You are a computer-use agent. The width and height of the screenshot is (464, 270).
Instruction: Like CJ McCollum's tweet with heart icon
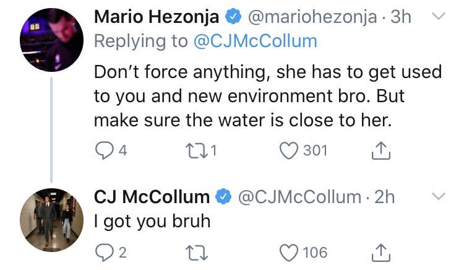point(289,253)
